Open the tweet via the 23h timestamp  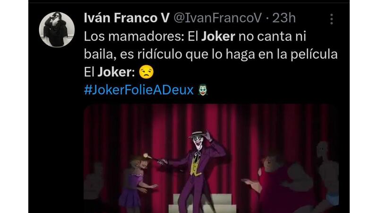pos(284,18)
